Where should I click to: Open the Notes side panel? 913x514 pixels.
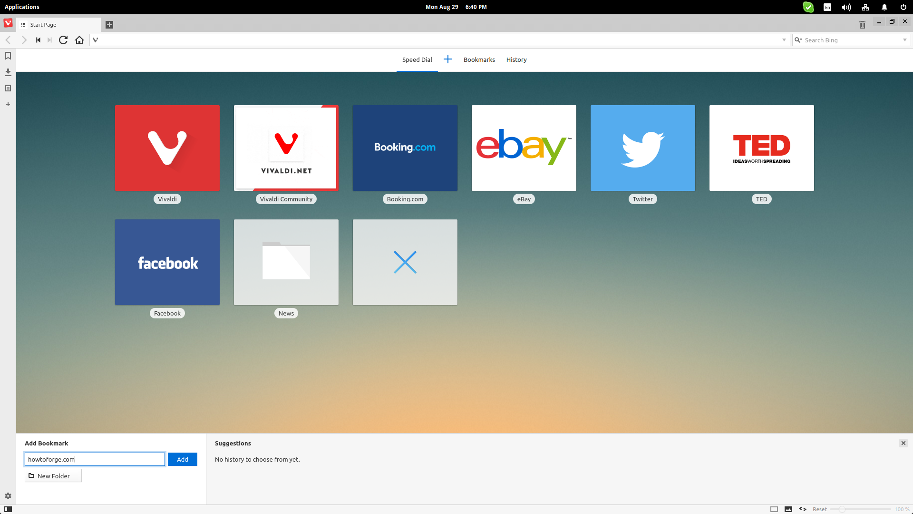(8, 88)
